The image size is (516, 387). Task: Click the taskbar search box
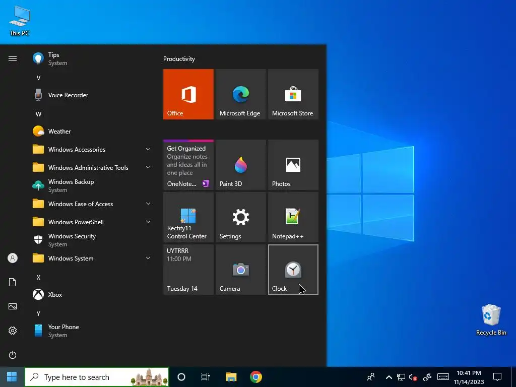(97, 377)
